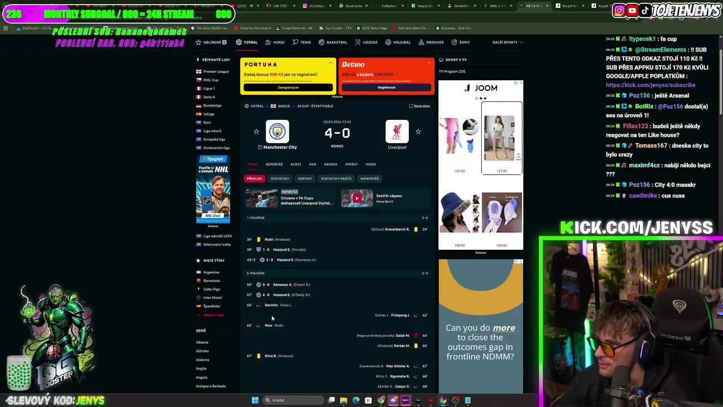Open kick.com/jenyss/subscribe chat link

pyautogui.click(x=651, y=85)
